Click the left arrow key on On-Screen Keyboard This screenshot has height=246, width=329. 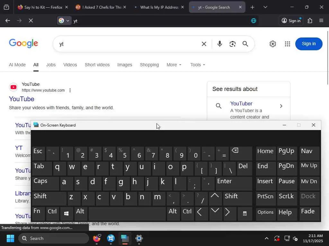[201, 214]
